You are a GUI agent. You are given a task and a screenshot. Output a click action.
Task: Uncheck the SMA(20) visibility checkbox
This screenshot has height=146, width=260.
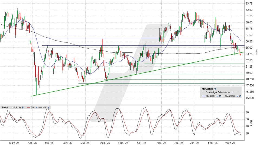(217, 96)
